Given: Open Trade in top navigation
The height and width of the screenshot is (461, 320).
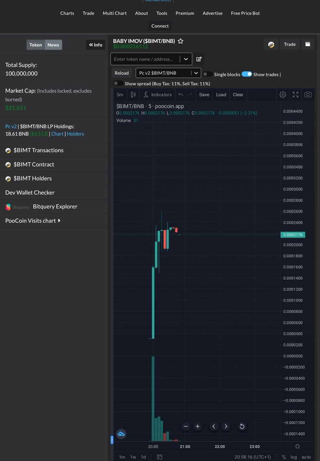Looking at the screenshot, I should coord(88,13).
